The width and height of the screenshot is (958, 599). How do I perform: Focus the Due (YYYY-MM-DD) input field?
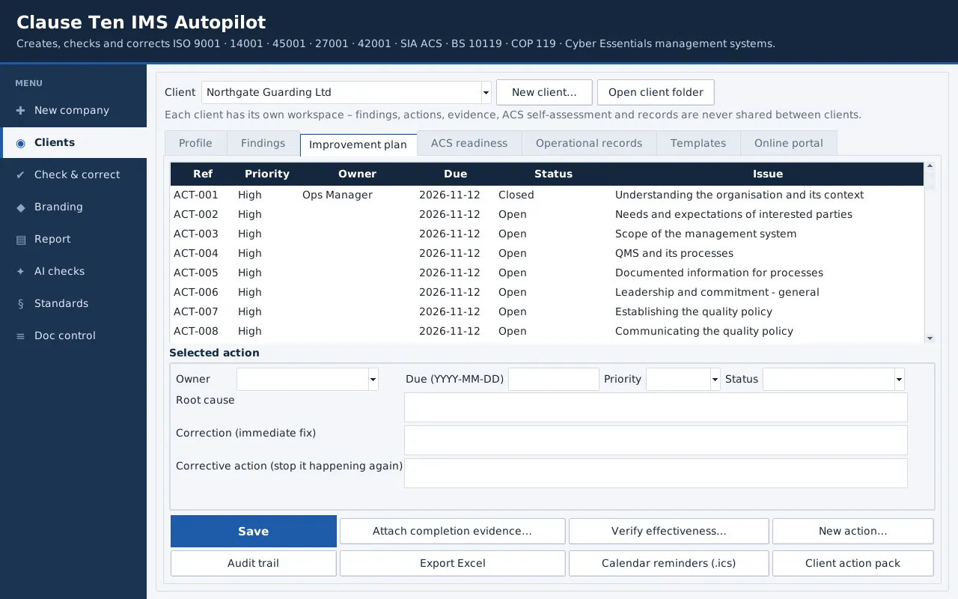pyautogui.click(x=554, y=380)
